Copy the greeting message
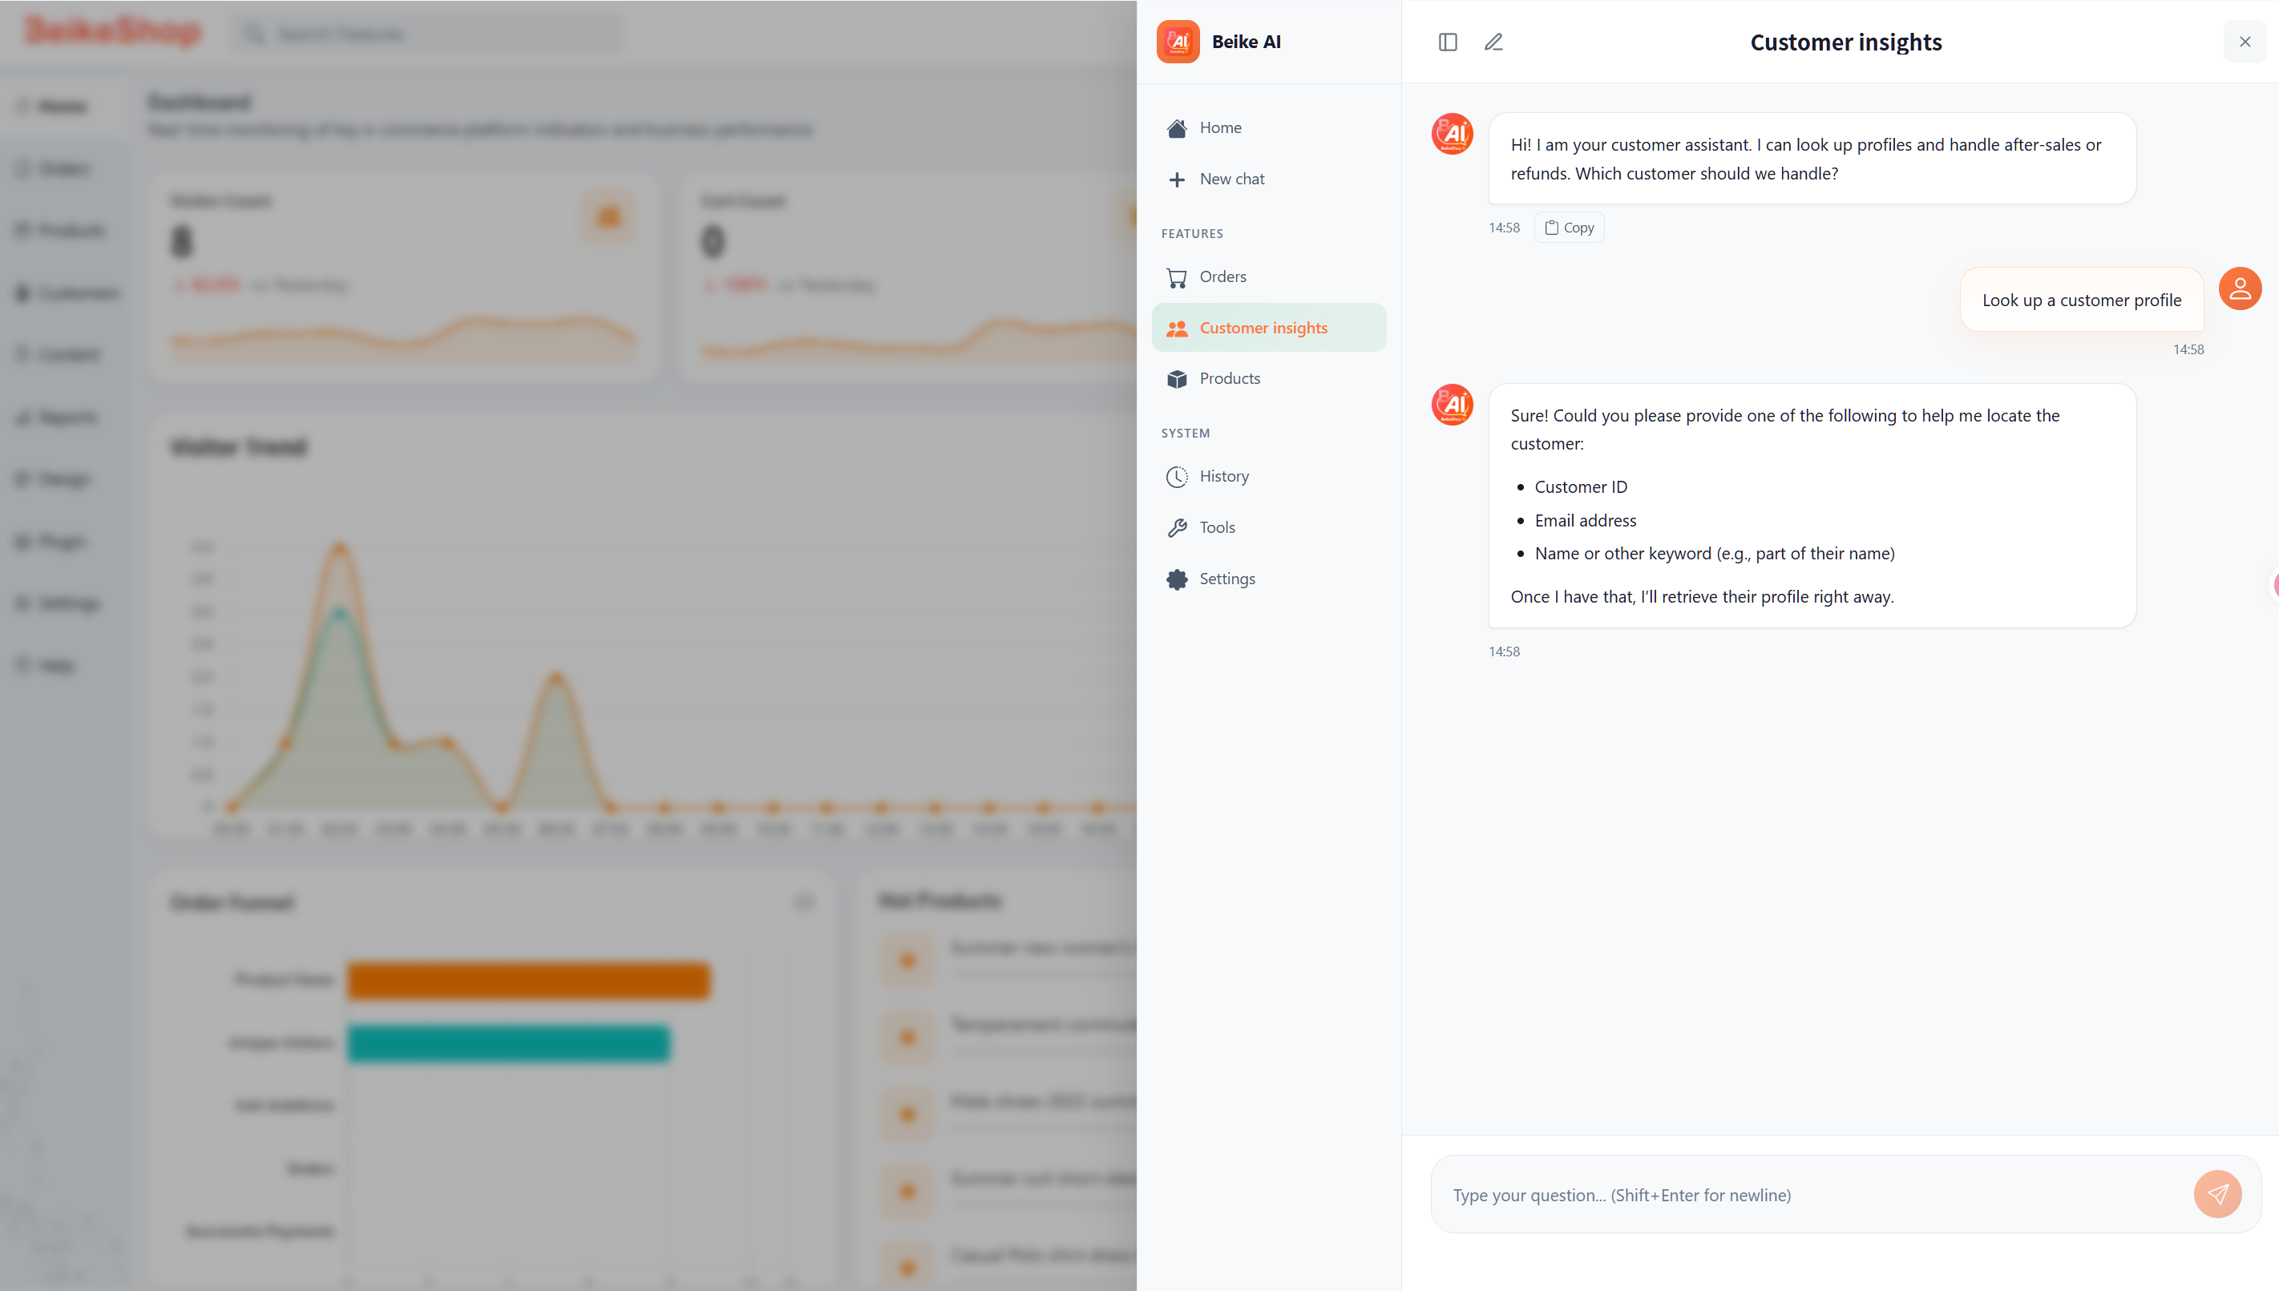Viewport: 2279px width, 1291px height. click(x=1569, y=228)
